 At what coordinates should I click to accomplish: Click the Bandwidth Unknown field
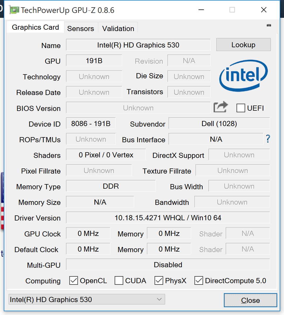(232, 202)
